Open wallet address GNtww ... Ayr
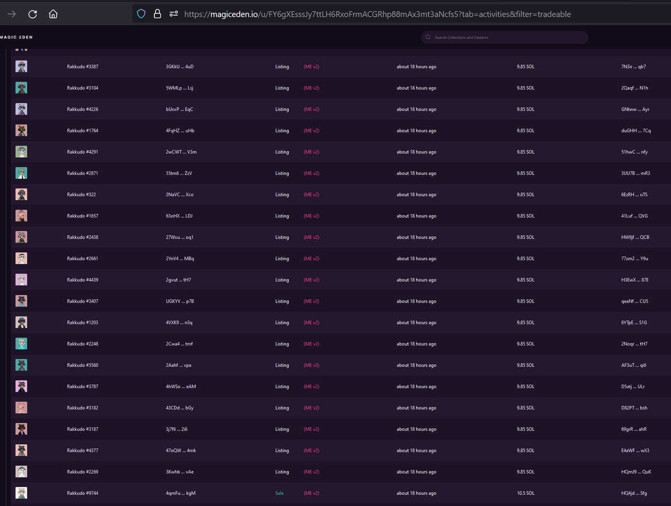Viewport: 671px width, 506px height. pyautogui.click(x=635, y=109)
